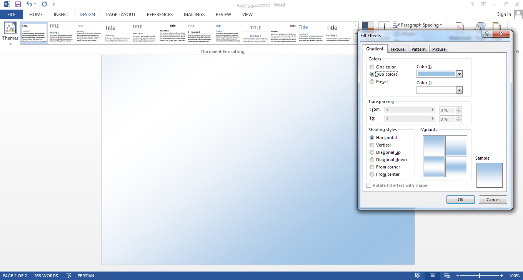Select the bottom-left gradient variant thumbnail
The height and width of the screenshot is (280, 523).
click(x=434, y=167)
